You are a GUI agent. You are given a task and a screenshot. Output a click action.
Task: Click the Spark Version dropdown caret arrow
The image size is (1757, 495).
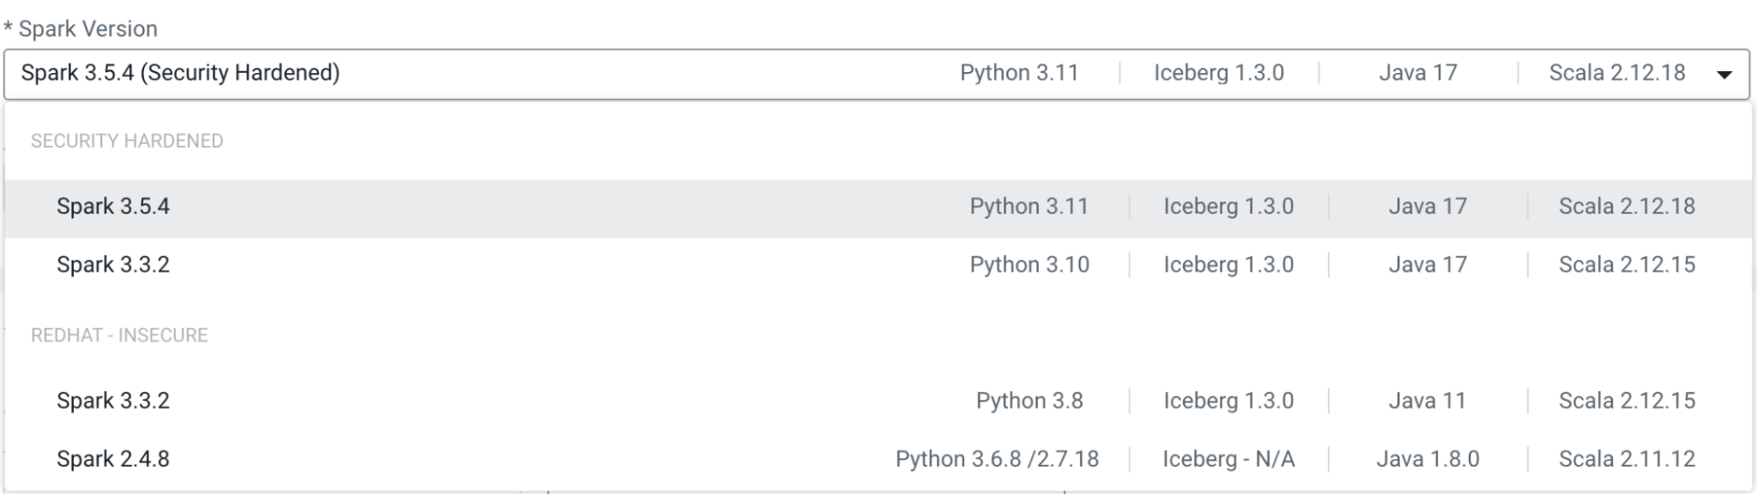pyautogui.click(x=1724, y=75)
